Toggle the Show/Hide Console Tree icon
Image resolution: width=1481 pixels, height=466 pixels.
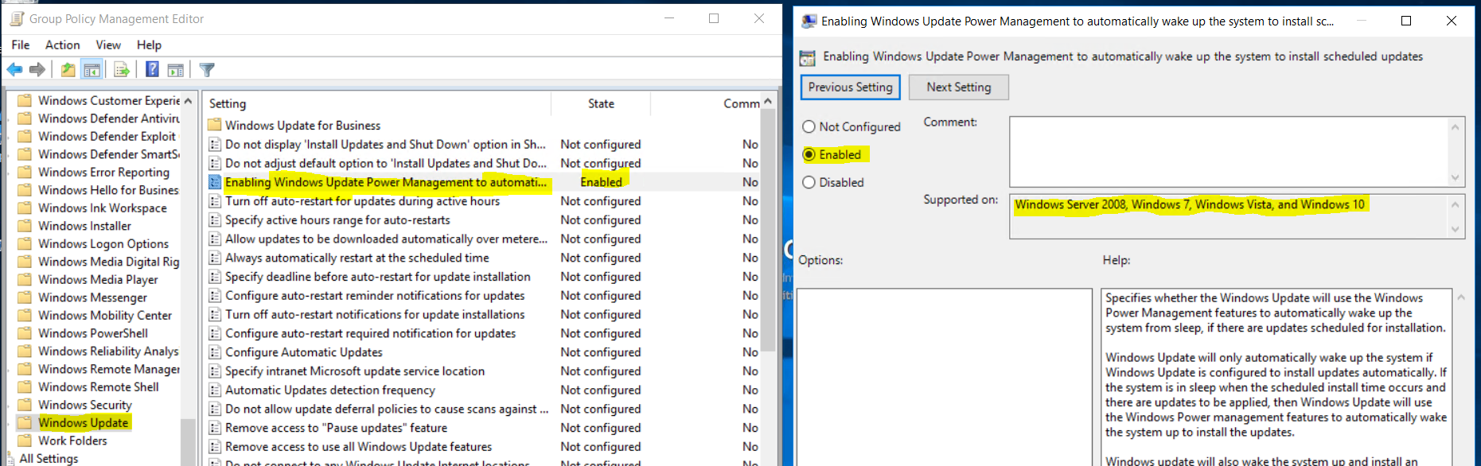pyautogui.click(x=92, y=70)
